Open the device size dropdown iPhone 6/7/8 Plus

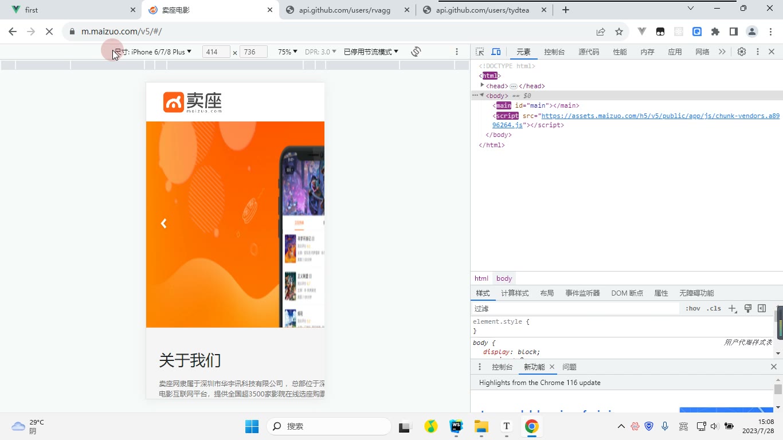click(x=152, y=52)
